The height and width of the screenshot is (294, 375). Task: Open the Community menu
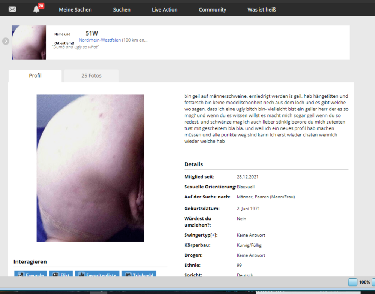click(212, 10)
